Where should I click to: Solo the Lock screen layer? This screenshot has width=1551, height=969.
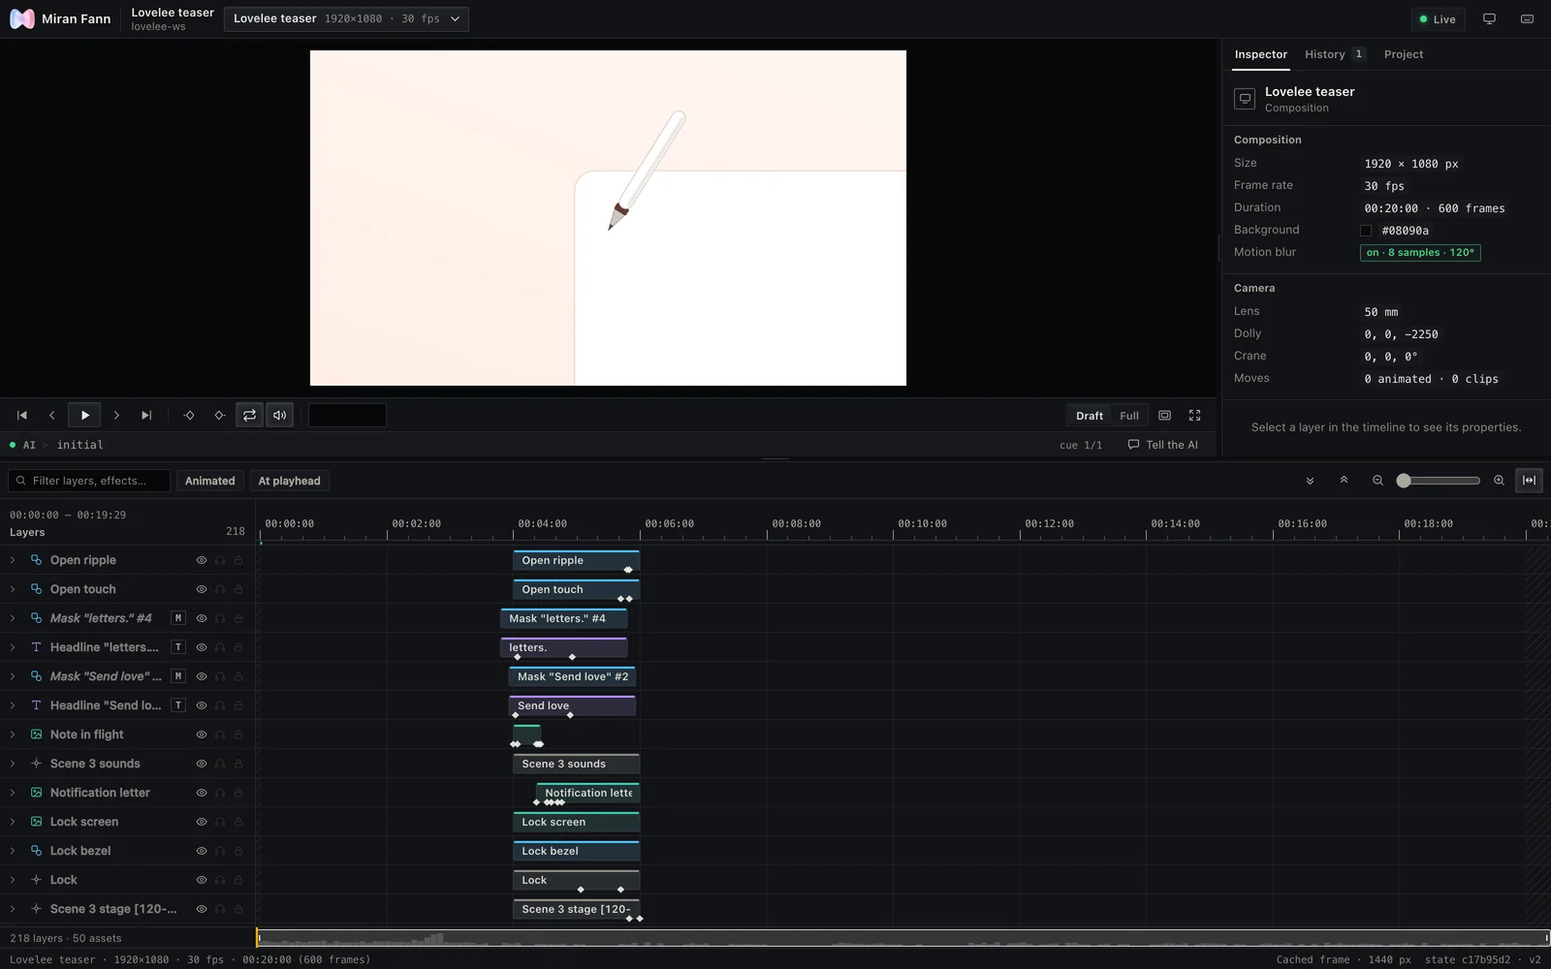(x=220, y=822)
